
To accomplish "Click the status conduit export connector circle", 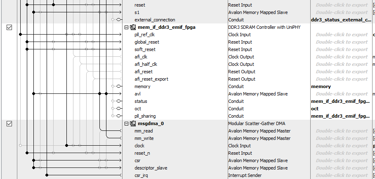I will (118, 101).
